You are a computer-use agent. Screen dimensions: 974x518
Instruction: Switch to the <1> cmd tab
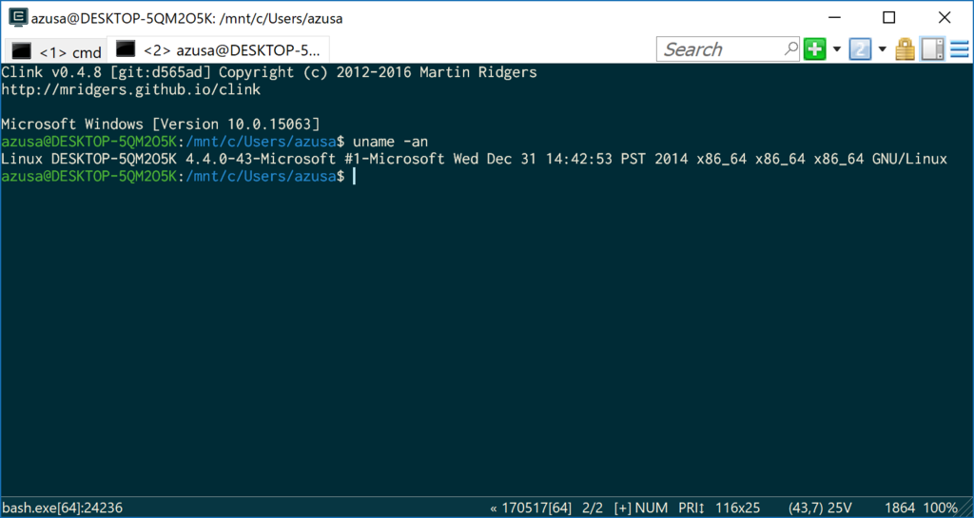pos(56,51)
